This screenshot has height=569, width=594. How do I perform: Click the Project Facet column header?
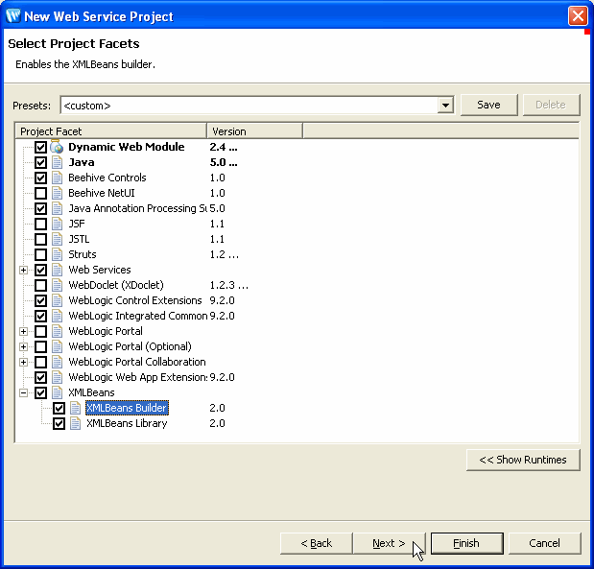pos(111,131)
